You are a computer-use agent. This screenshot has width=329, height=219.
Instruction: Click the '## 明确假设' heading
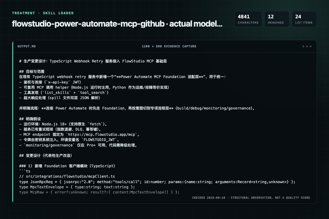30,119
